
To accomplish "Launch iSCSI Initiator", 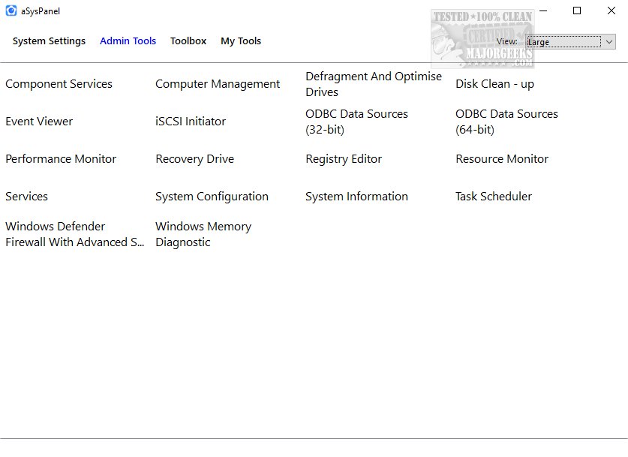I will click(191, 122).
